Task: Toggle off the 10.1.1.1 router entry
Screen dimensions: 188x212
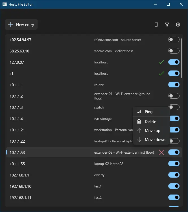Action: (x=174, y=85)
